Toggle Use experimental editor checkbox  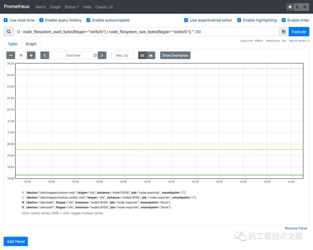pos(186,20)
